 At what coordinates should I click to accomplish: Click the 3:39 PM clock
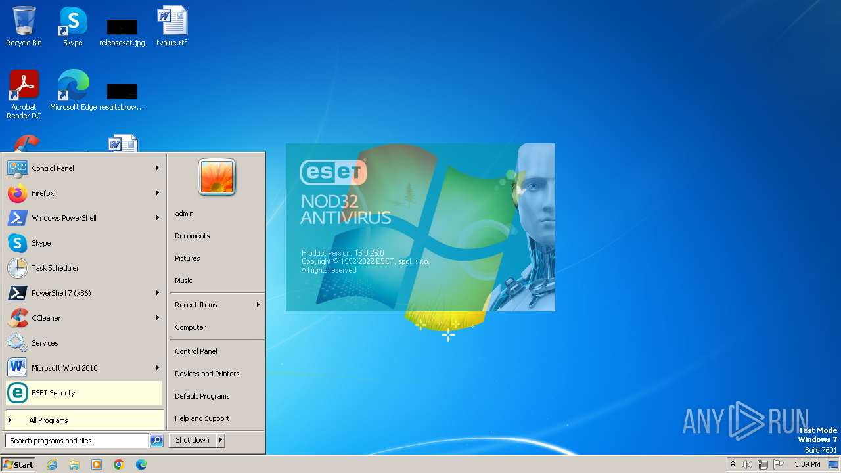click(x=807, y=464)
